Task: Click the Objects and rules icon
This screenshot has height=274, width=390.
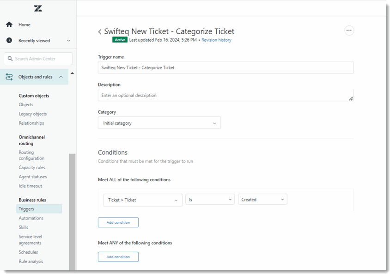Action: tap(9, 77)
